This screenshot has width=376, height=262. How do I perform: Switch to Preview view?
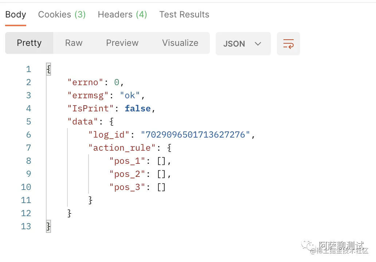click(122, 43)
